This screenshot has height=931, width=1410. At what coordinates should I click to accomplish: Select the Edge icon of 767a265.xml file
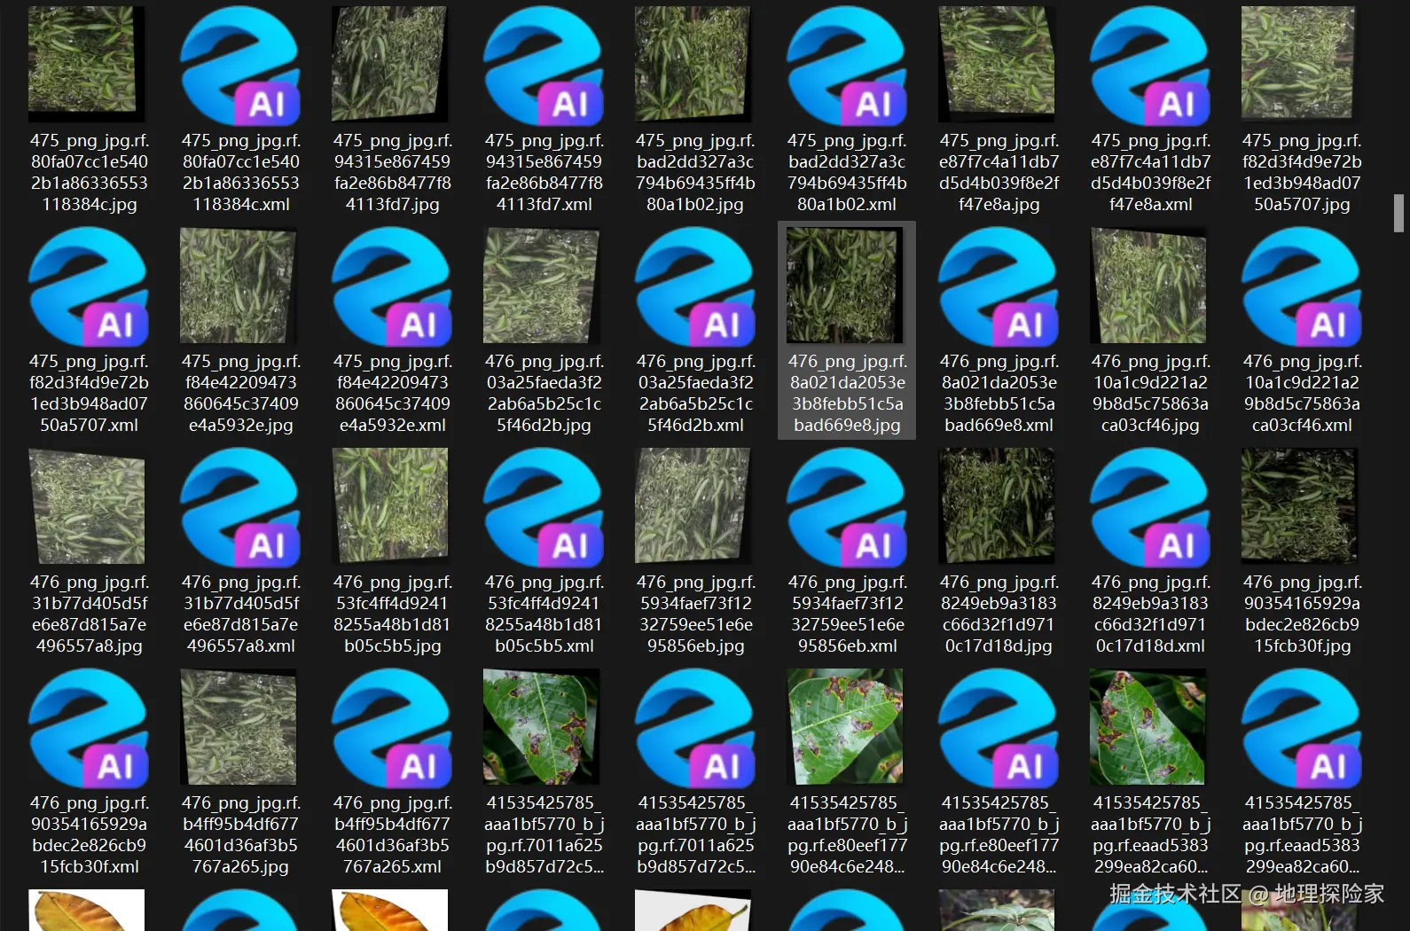(x=392, y=727)
